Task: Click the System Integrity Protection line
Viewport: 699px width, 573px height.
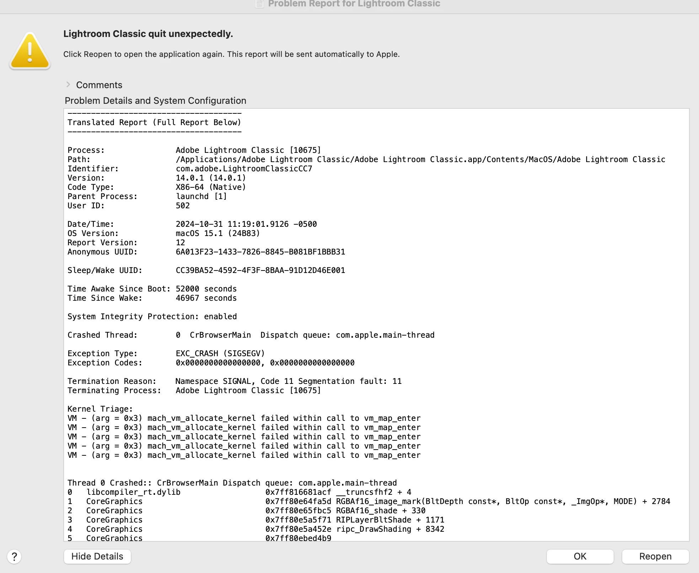Action: [152, 316]
